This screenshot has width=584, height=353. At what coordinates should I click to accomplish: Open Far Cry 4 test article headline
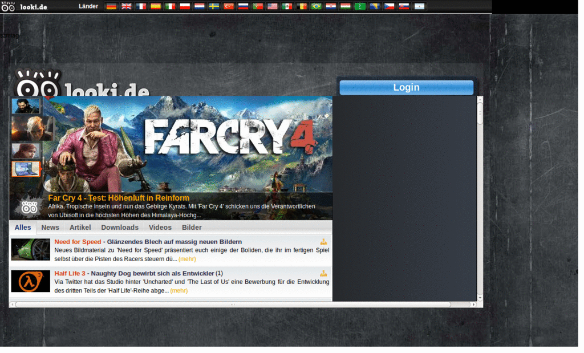[x=119, y=198]
